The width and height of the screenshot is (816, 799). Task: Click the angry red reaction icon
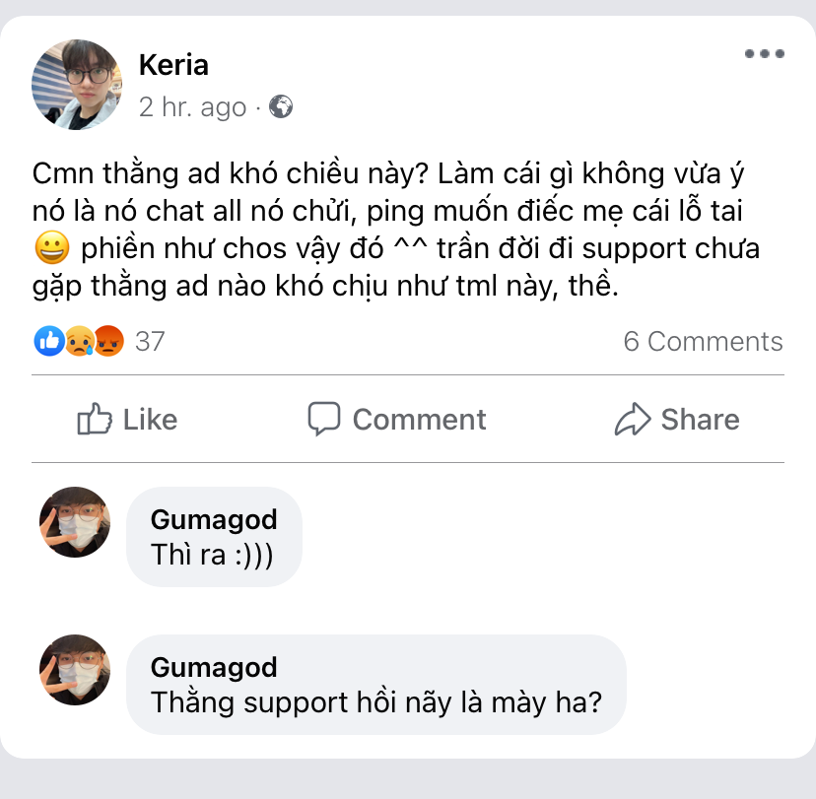pos(108,342)
